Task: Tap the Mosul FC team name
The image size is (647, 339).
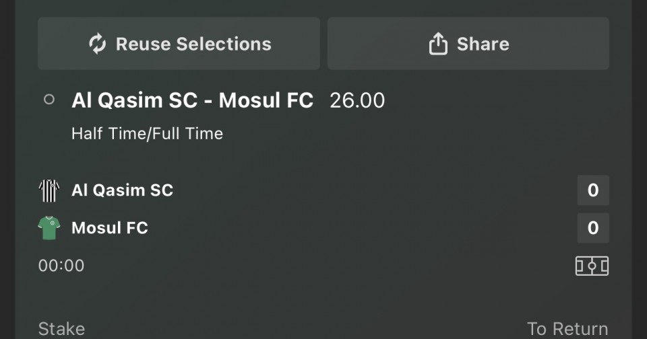Action: coord(109,228)
